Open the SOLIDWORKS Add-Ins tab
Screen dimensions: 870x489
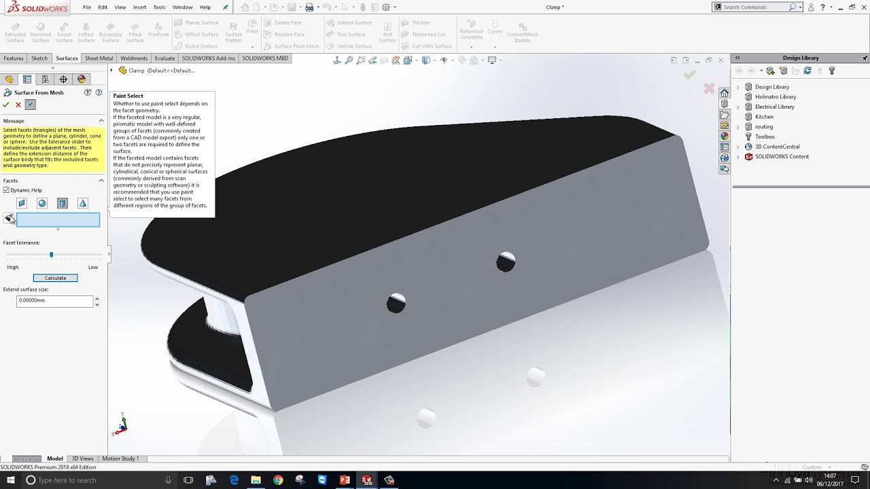point(209,58)
